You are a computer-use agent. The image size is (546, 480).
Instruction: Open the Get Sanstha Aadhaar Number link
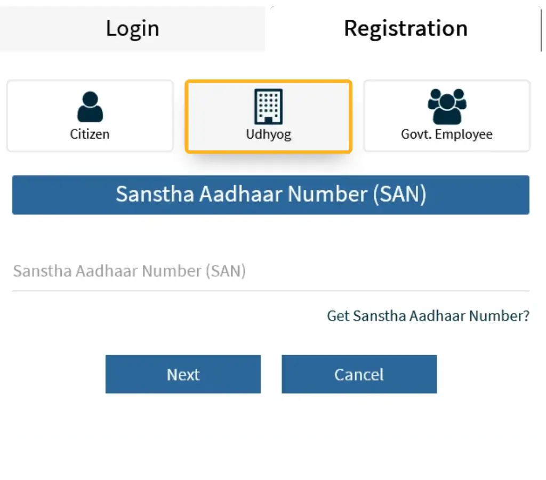pos(428,316)
